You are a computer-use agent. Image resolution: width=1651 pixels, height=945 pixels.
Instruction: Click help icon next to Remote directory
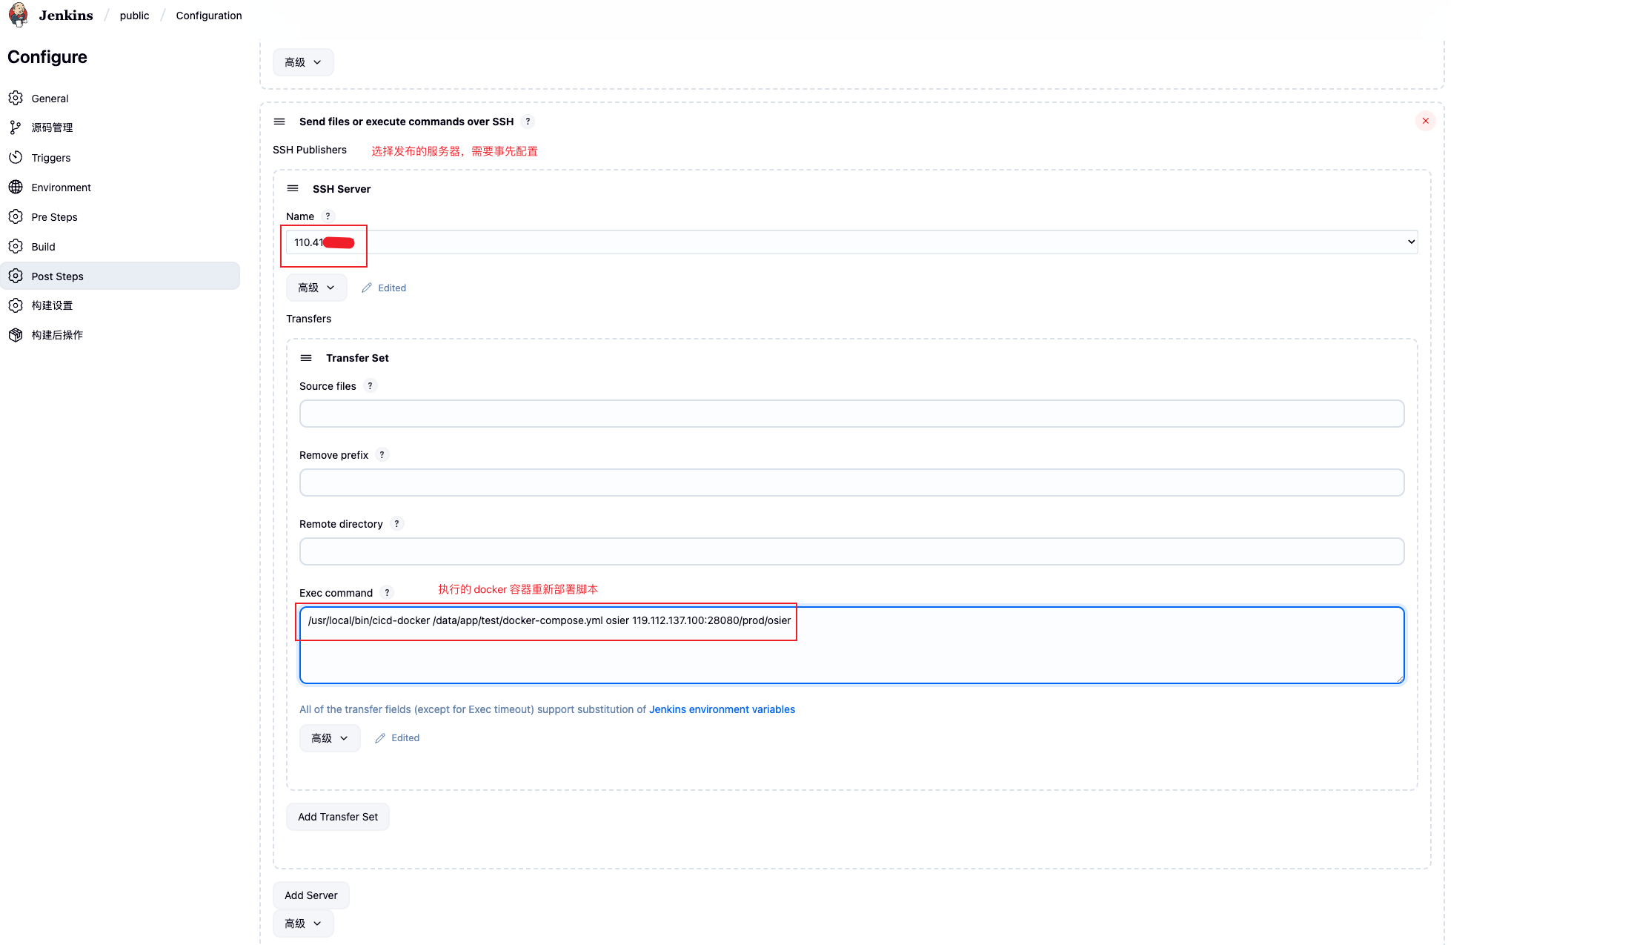click(x=396, y=524)
